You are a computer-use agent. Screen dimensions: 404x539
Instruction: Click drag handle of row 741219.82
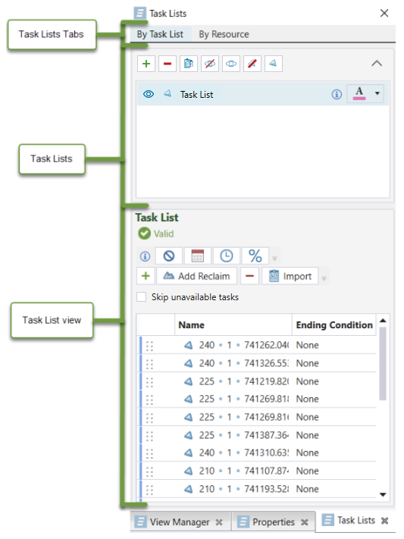pyautogui.click(x=149, y=382)
